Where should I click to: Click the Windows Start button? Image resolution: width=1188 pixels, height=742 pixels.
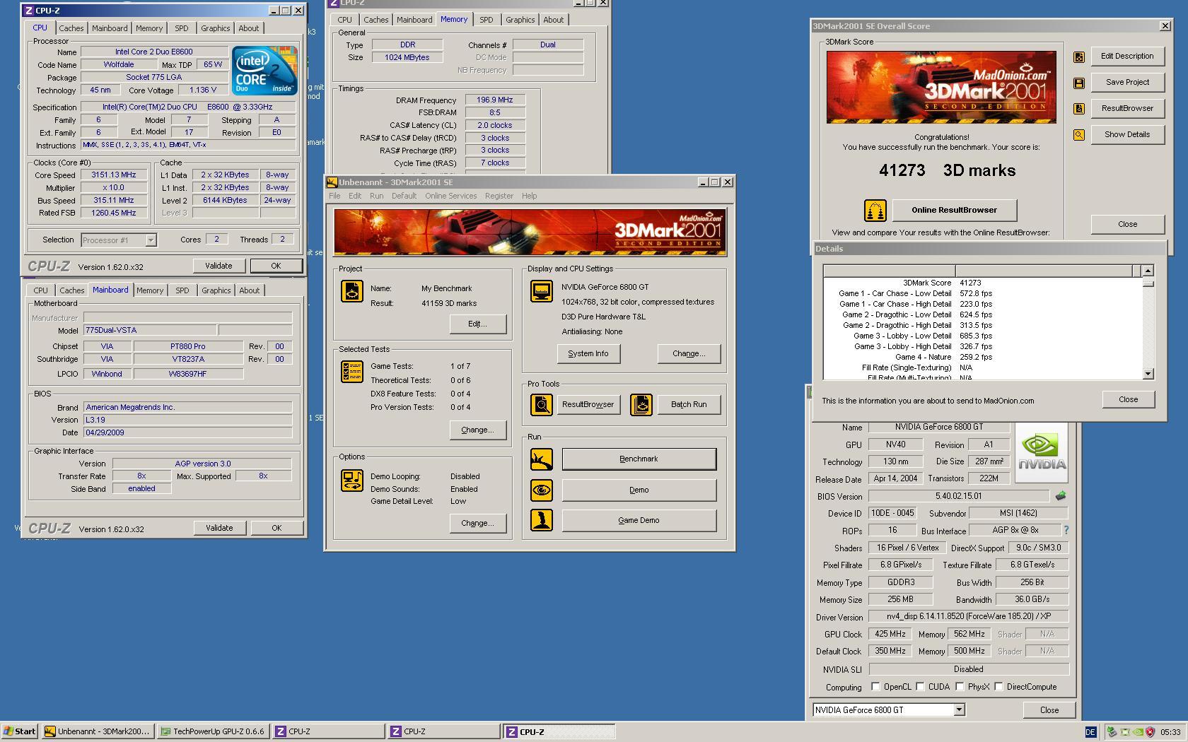(19, 731)
